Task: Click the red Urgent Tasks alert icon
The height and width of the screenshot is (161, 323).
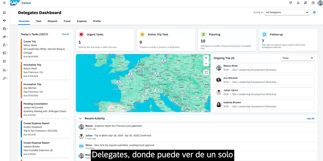Action: pyautogui.click(x=81, y=34)
